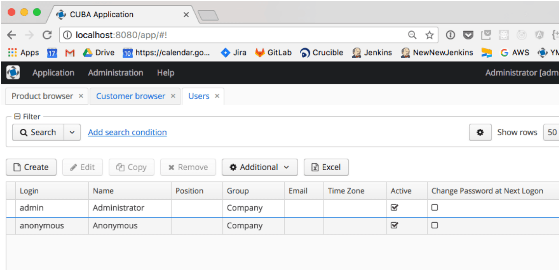The height and width of the screenshot is (270, 560).
Task: Toggle Active checkbox for anonymous user
Action: click(x=394, y=225)
